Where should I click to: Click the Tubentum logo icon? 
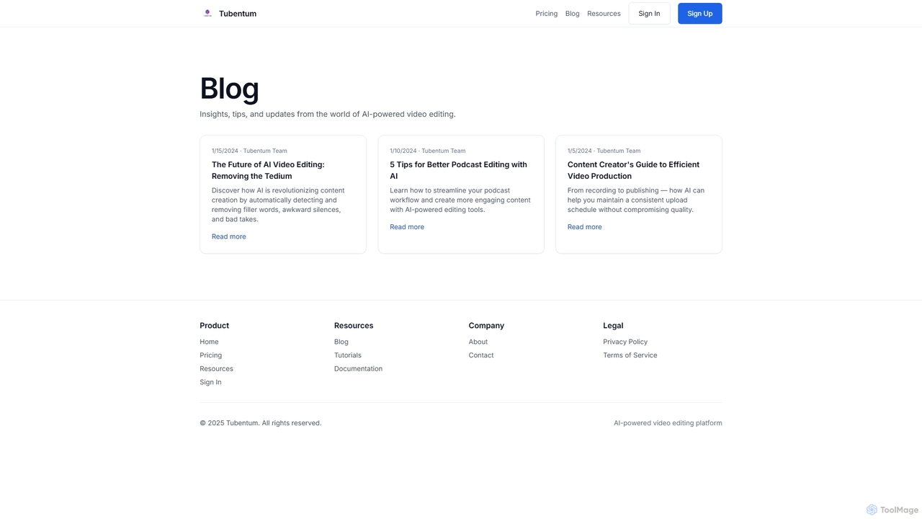point(207,13)
